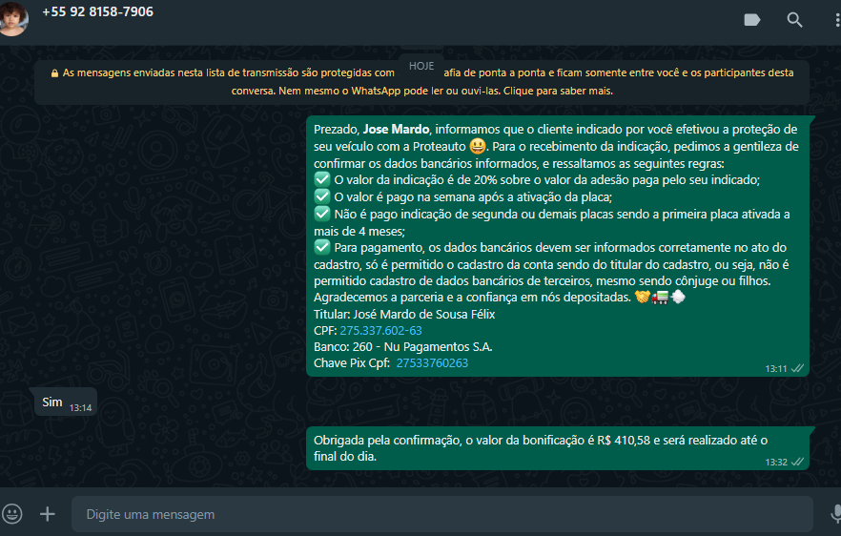This screenshot has width=841, height=536.
Task: Open the label icon in chat header
Action: pyautogui.click(x=752, y=20)
